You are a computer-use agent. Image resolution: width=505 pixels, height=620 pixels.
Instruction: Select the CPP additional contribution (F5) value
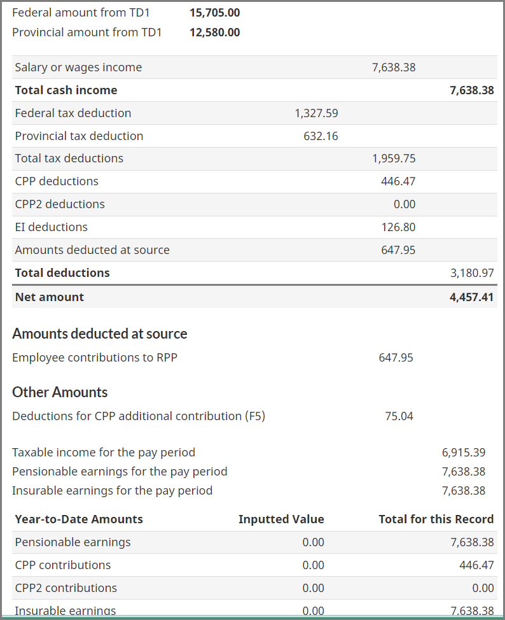point(399,416)
